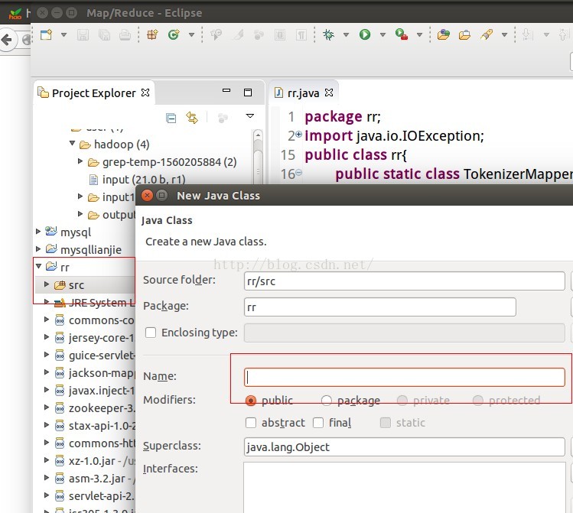Close the rr.java editor tab
This screenshot has width=573, height=513.
(x=329, y=93)
